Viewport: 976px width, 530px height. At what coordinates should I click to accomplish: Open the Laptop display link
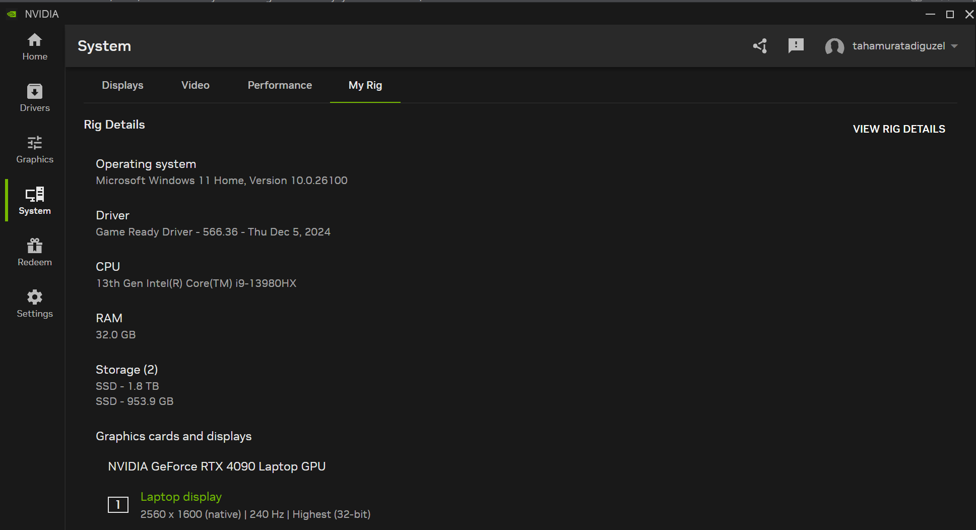181,497
